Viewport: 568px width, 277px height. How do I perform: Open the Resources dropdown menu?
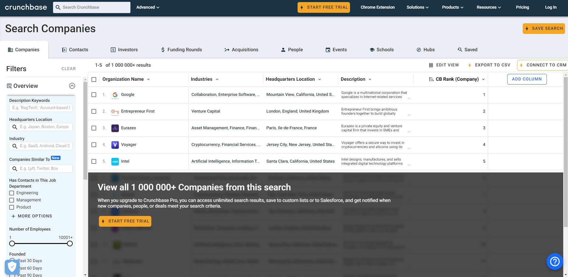coord(488,7)
